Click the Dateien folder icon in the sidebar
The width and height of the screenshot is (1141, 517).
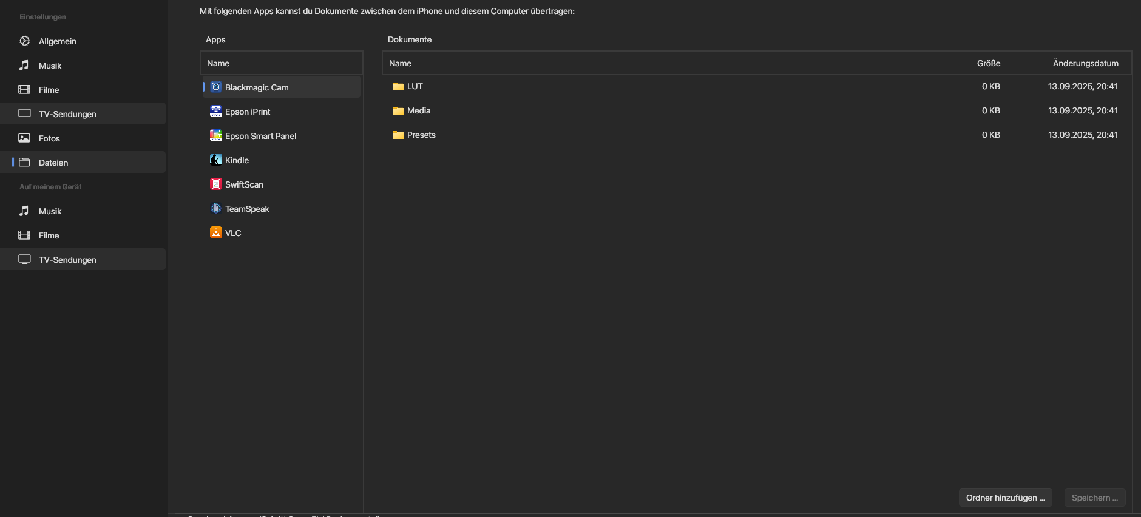point(24,163)
